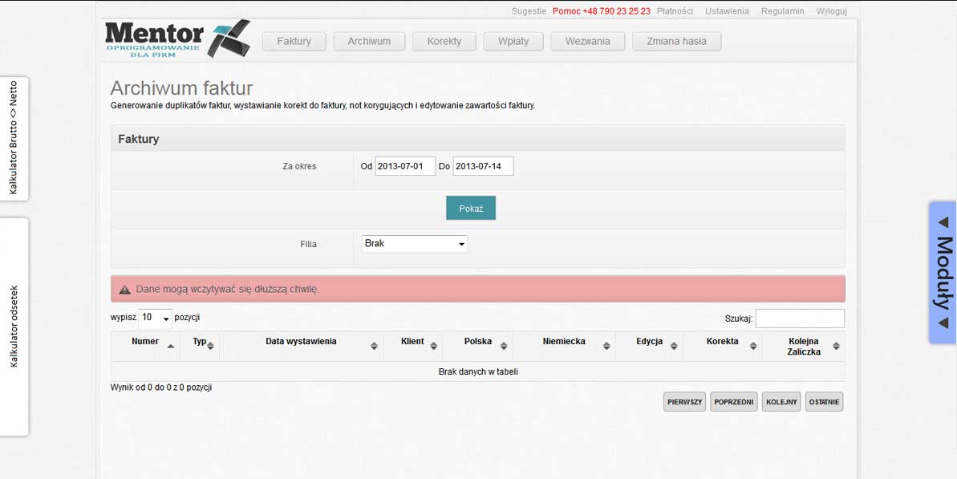Image resolution: width=957 pixels, height=479 pixels.
Task: Click the Szukaj search field
Action: coord(800,319)
